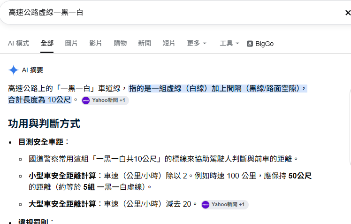Click the bullet text 目測安全車距
This screenshot has height=224, width=351.
[41, 142]
